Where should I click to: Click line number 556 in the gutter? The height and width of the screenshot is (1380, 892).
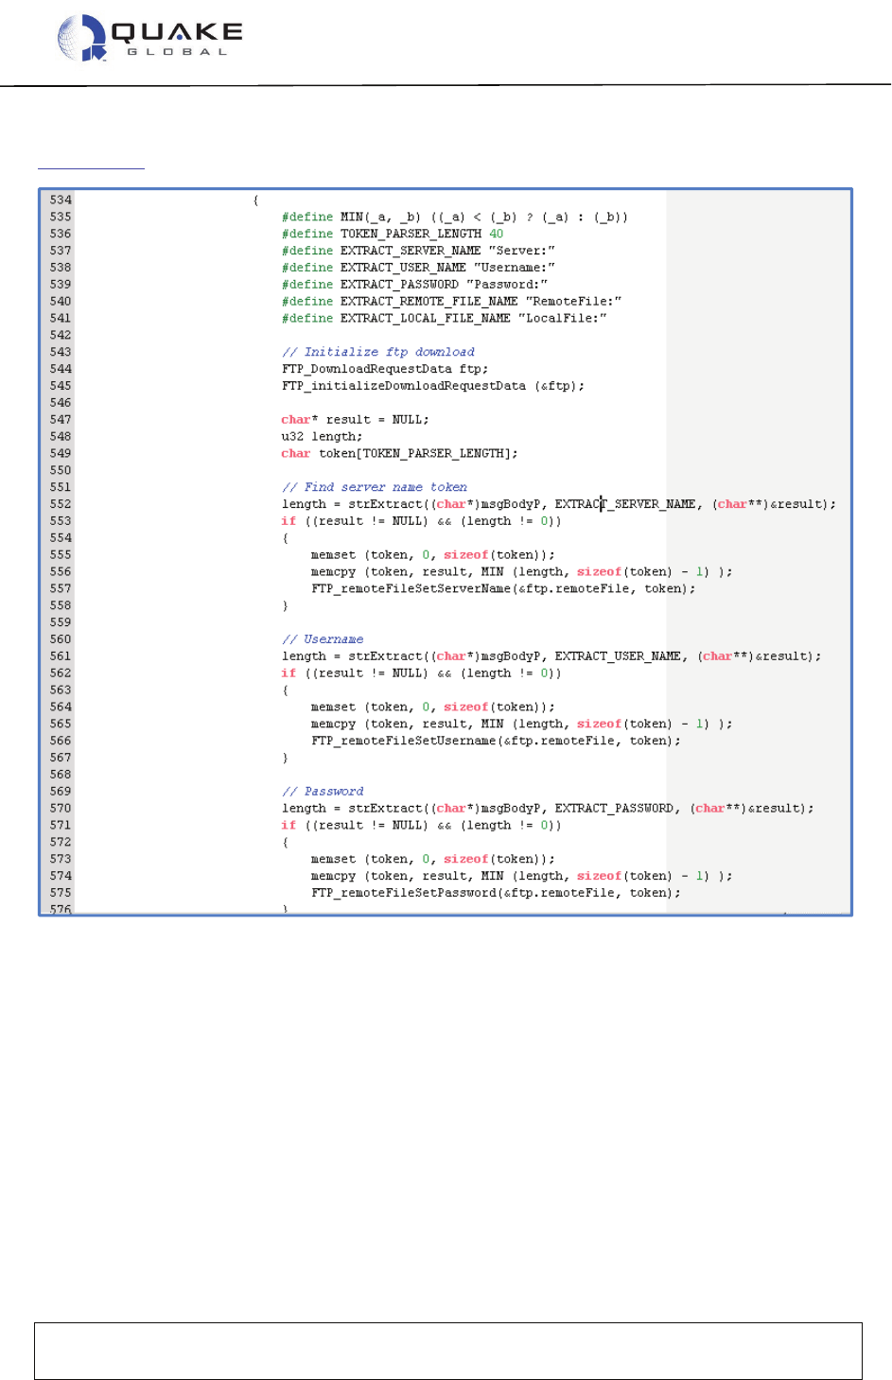tap(61, 572)
